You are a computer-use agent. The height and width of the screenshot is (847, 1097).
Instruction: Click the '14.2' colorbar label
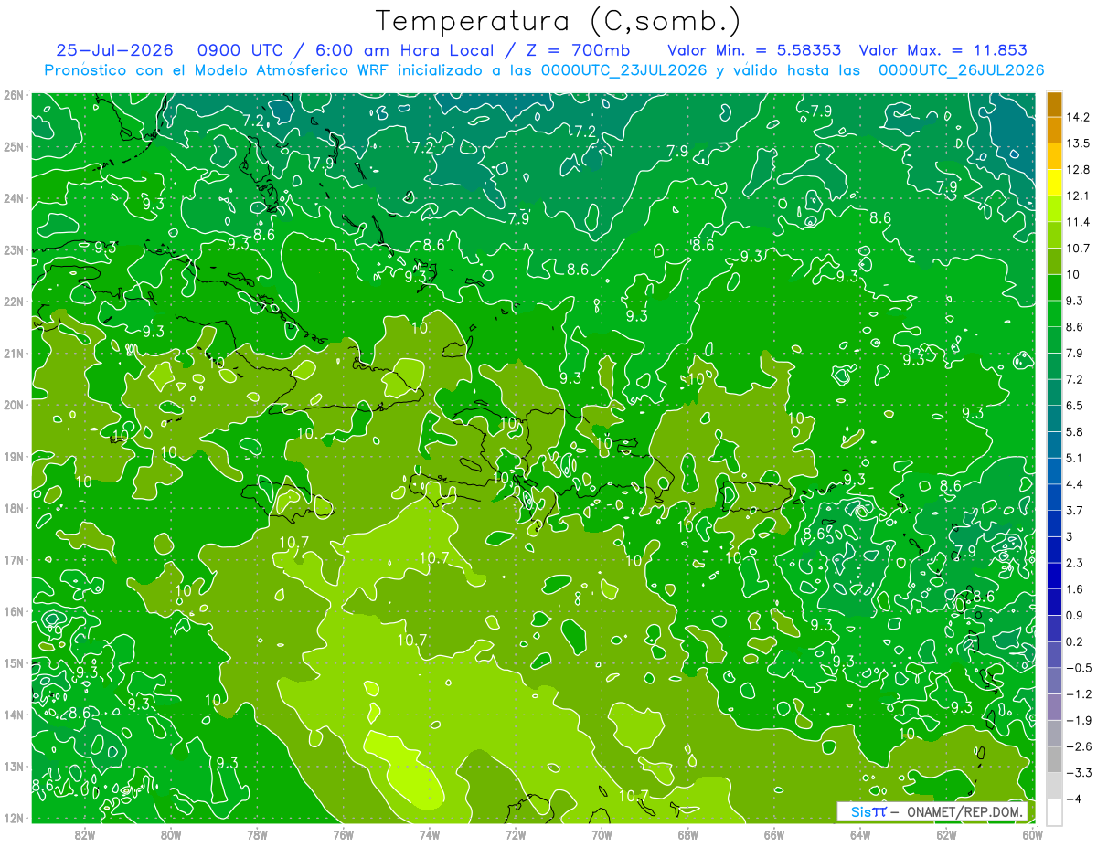(x=1079, y=117)
